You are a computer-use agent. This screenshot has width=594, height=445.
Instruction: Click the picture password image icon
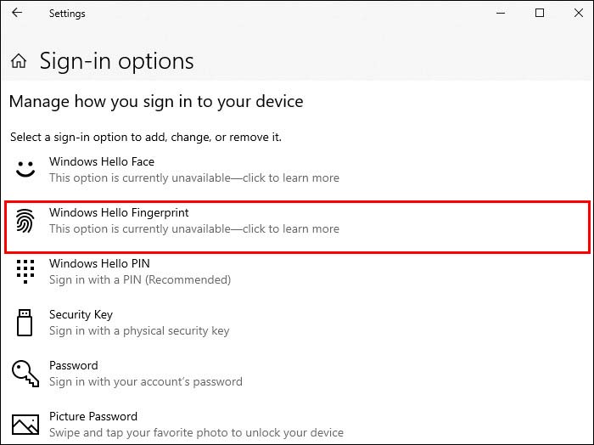[25, 424]
